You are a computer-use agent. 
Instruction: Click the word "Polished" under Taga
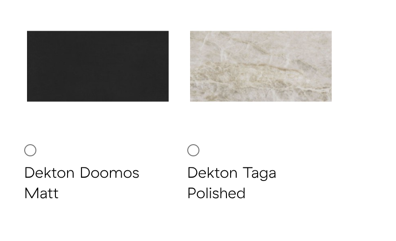coord(217,194)
